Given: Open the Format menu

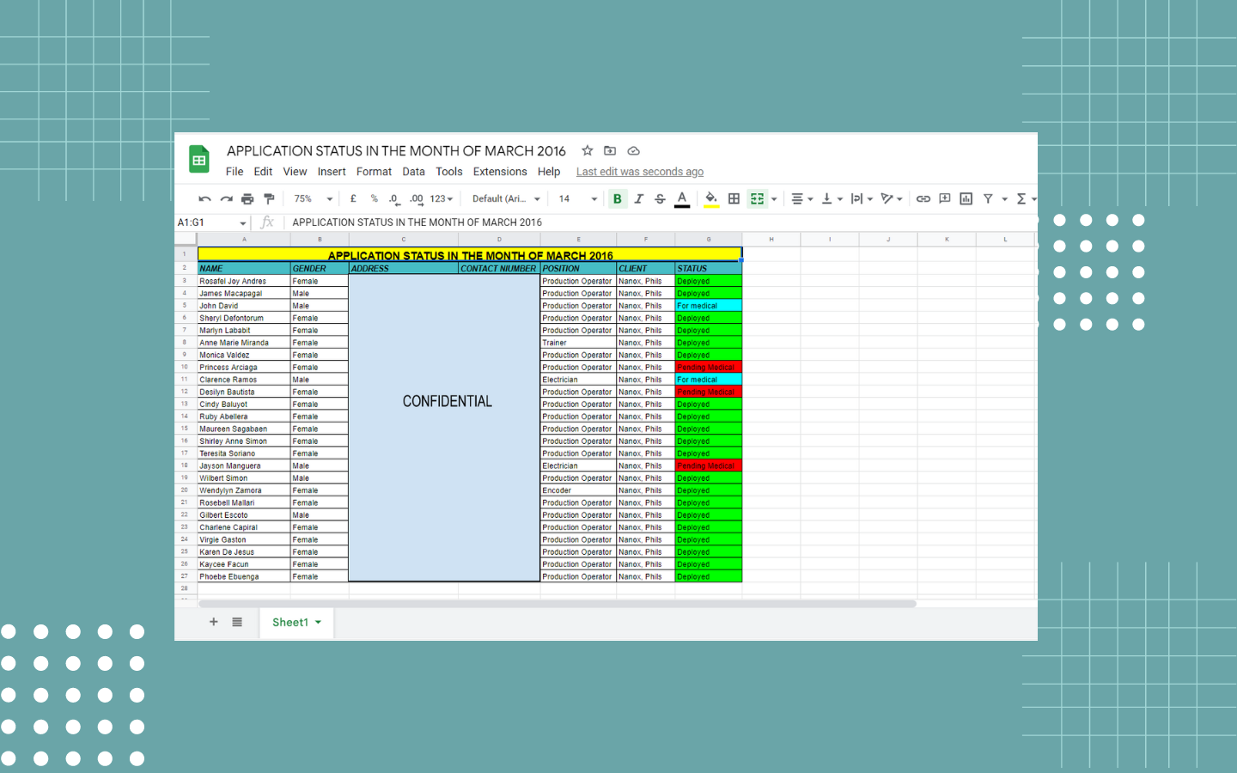Looking at the screenshot, I should 374,172.
